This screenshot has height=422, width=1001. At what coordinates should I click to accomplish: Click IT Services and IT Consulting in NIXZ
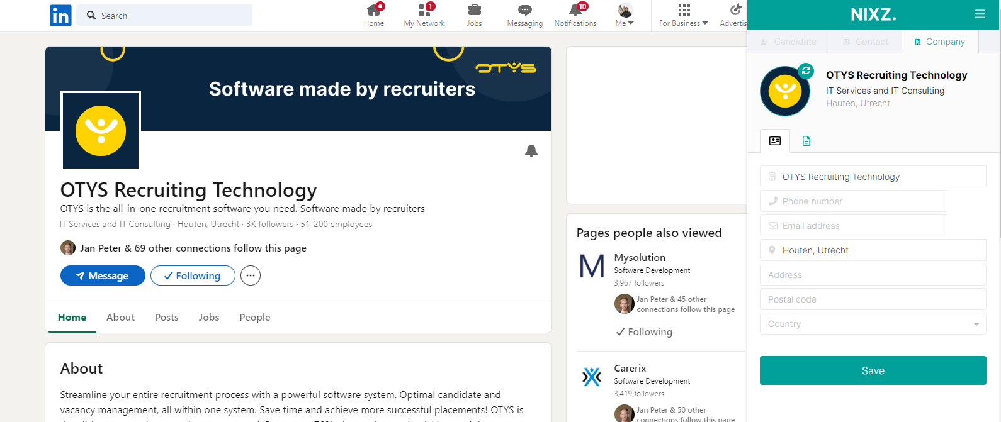885,91
